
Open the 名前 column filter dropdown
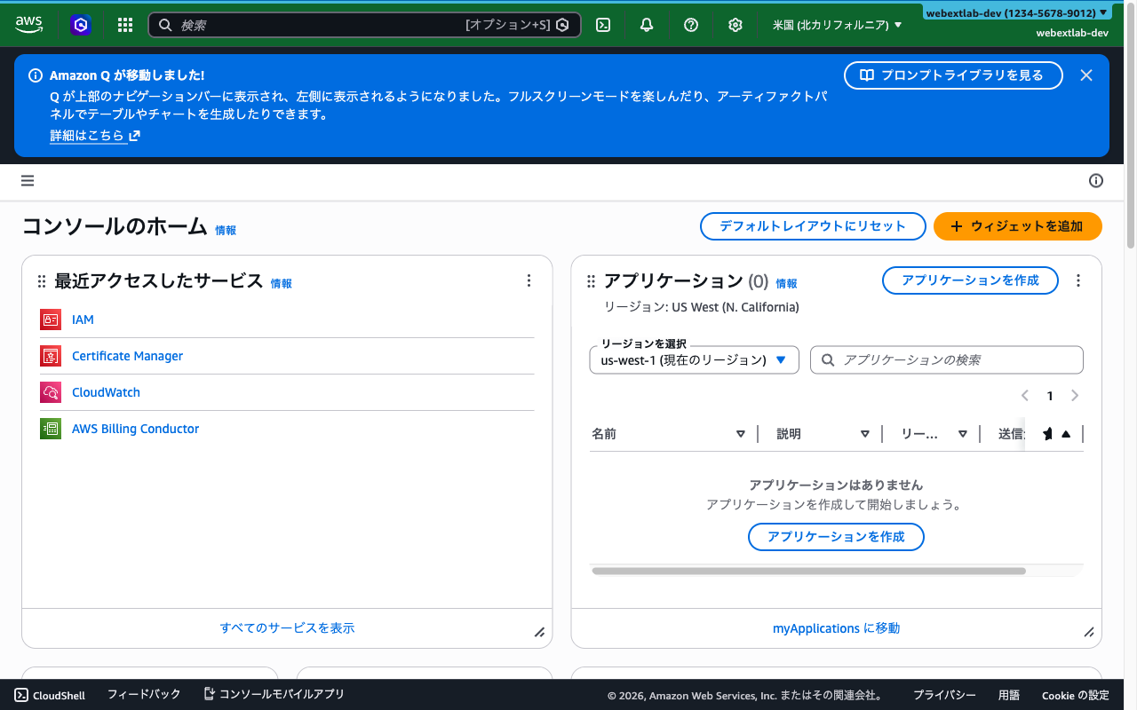click(741, 433)
